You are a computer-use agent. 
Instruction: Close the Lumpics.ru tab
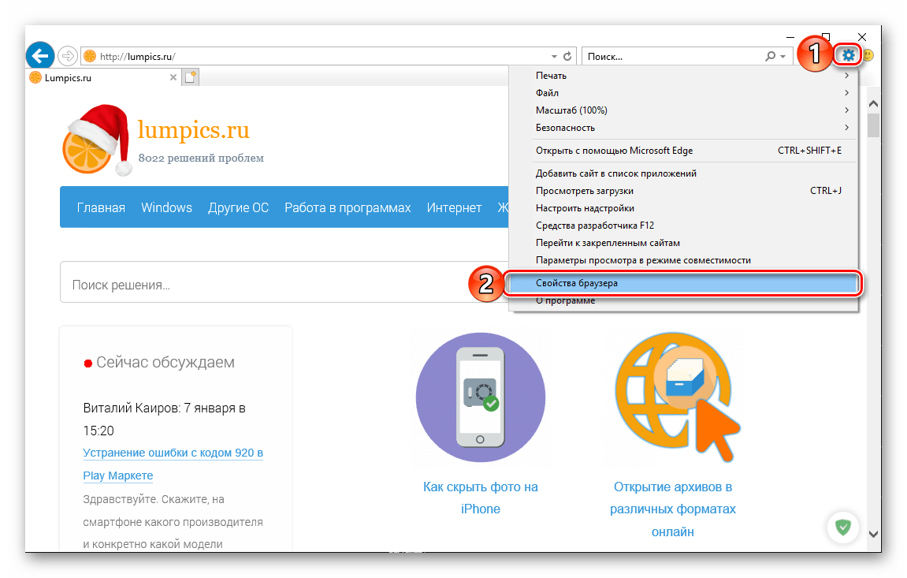[173, 77]
